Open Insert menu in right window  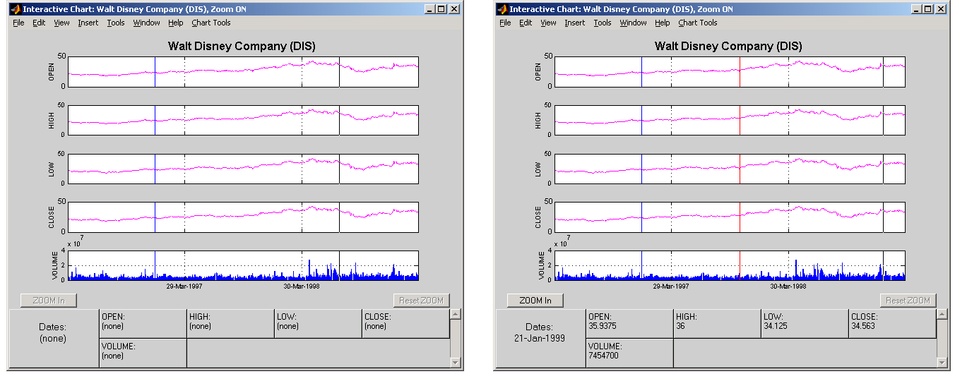coord(575,23)
